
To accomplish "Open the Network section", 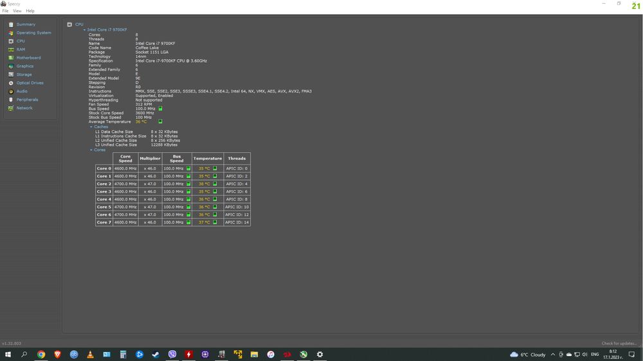I will 24,108.
